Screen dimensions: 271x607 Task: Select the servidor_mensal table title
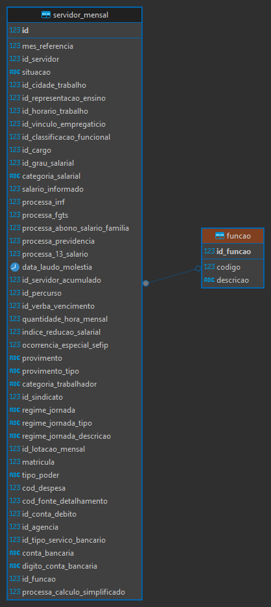(80, 15)
